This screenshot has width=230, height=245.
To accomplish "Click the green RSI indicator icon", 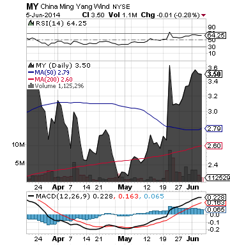I will [31, 23].
